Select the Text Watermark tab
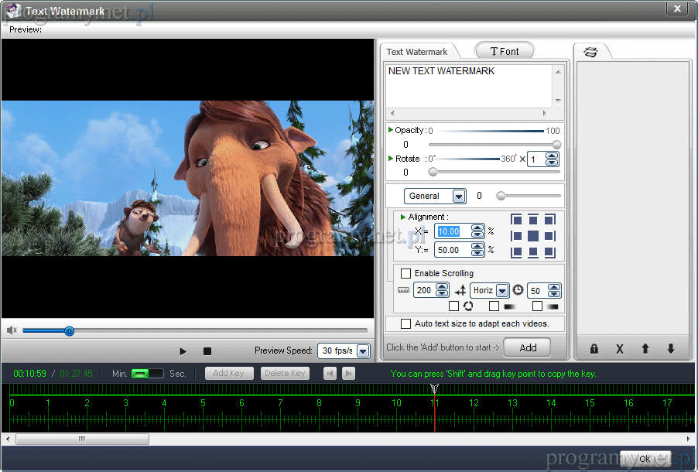698x472 pixels. tap(417, 52)
